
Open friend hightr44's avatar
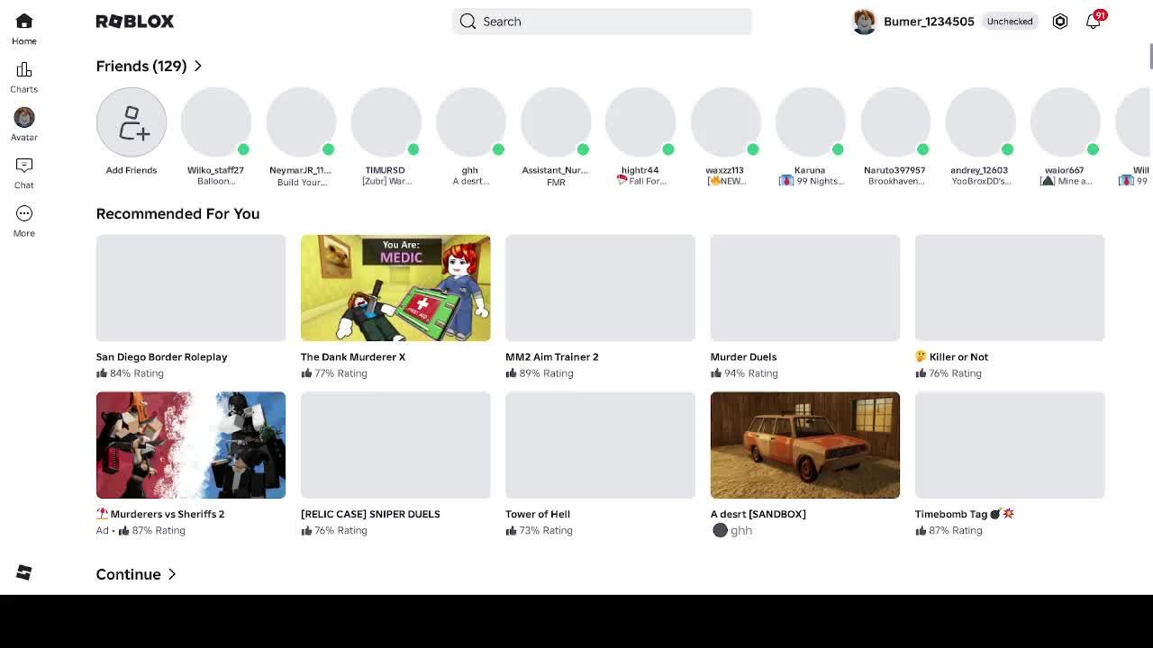640,122
